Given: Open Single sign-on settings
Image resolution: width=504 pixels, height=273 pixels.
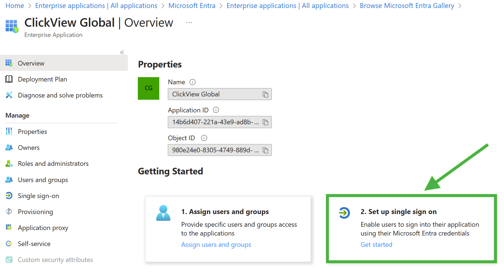Looking at the screenshot, I should pyautogui.click(x=64, y=196).
